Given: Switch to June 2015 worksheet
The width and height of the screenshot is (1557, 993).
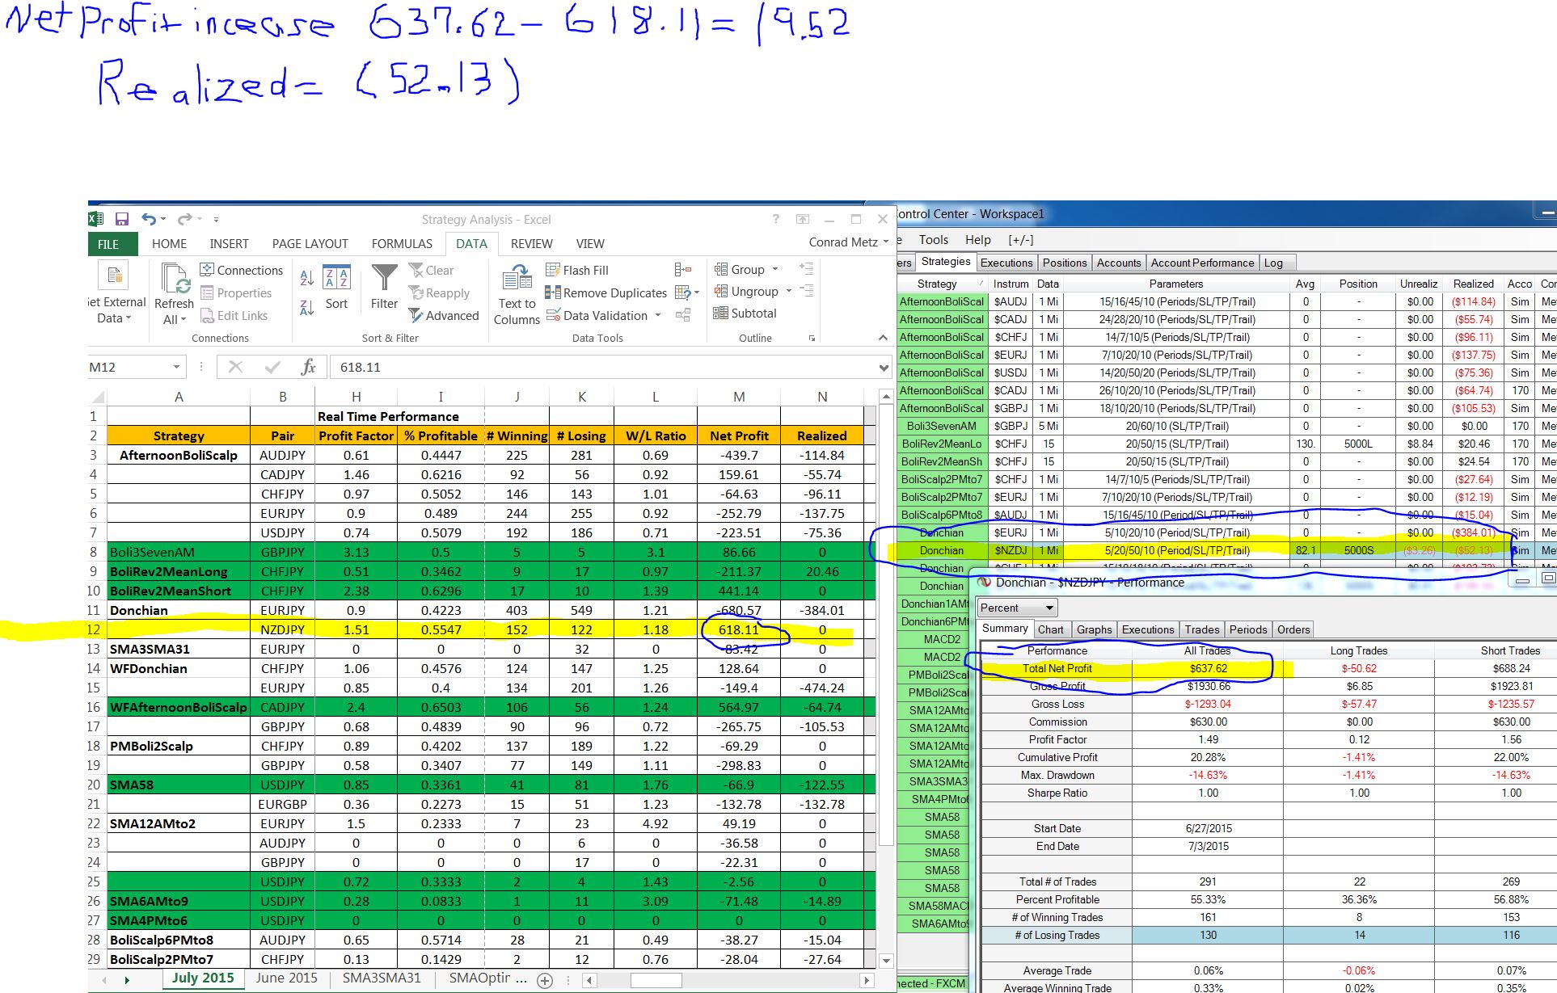Looking at the screenshot, I should click(x=286, y=978).
